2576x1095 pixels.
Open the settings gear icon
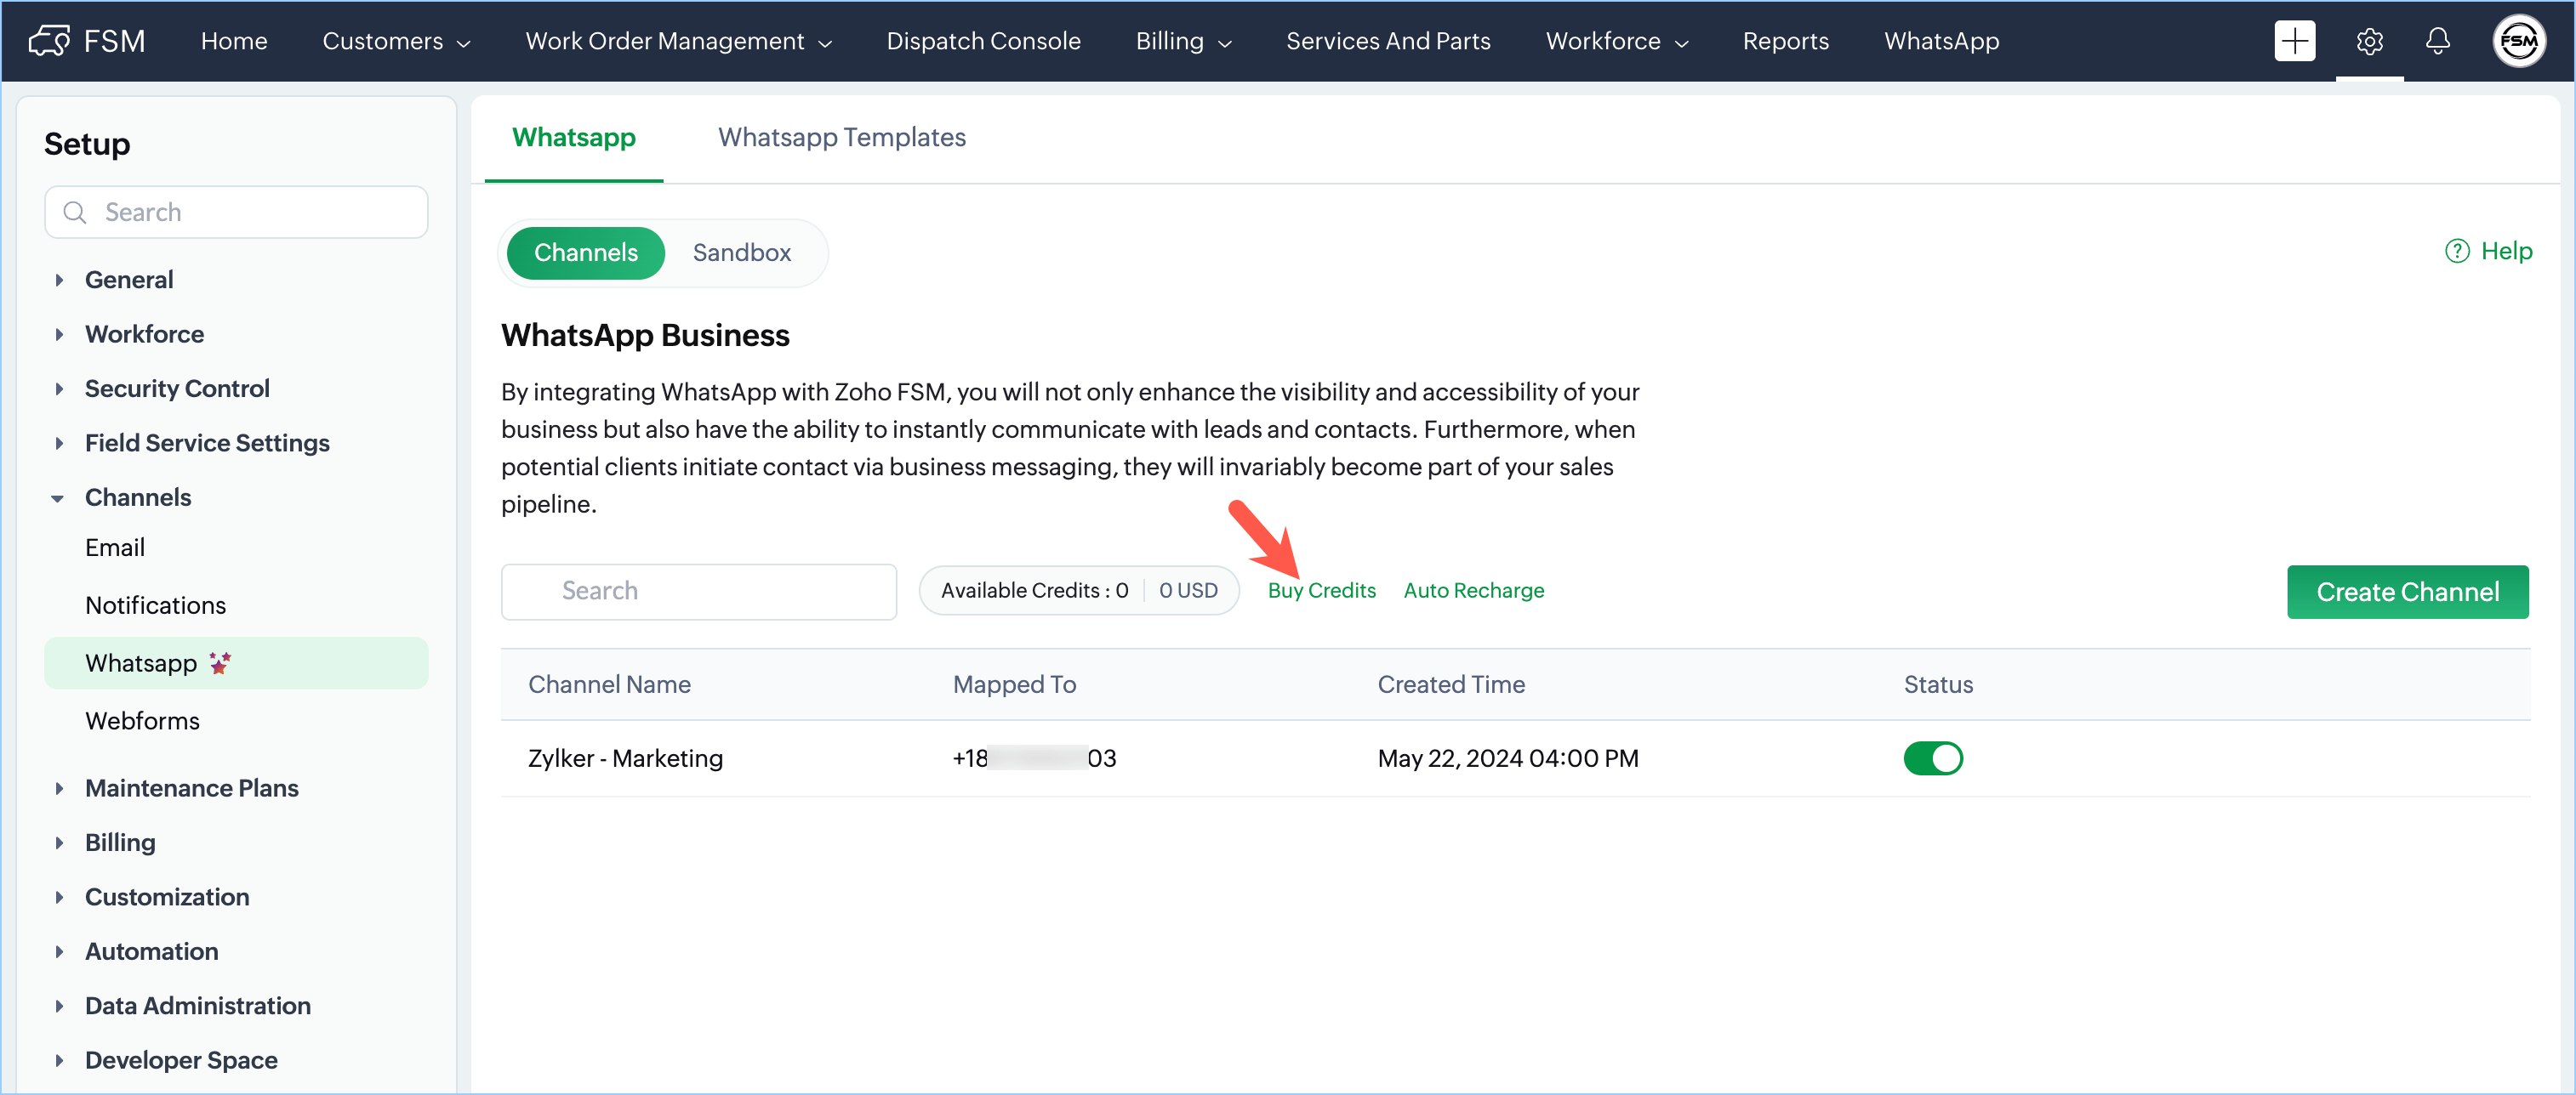coord(2369,41)
